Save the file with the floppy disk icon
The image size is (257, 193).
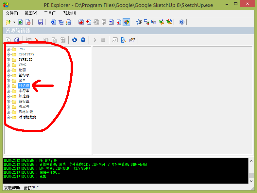(41, 22)
